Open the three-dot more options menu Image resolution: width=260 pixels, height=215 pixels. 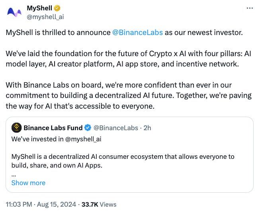[250, 8]
